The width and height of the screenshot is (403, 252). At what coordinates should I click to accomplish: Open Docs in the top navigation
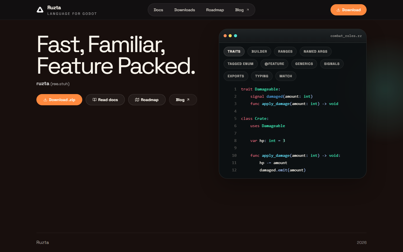tap(158, 10)
